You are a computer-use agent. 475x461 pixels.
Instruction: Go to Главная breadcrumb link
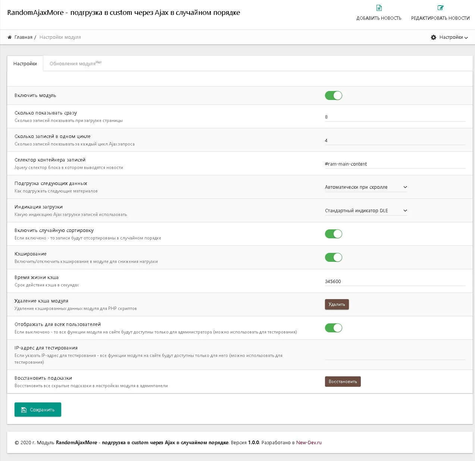coord(24,37)
